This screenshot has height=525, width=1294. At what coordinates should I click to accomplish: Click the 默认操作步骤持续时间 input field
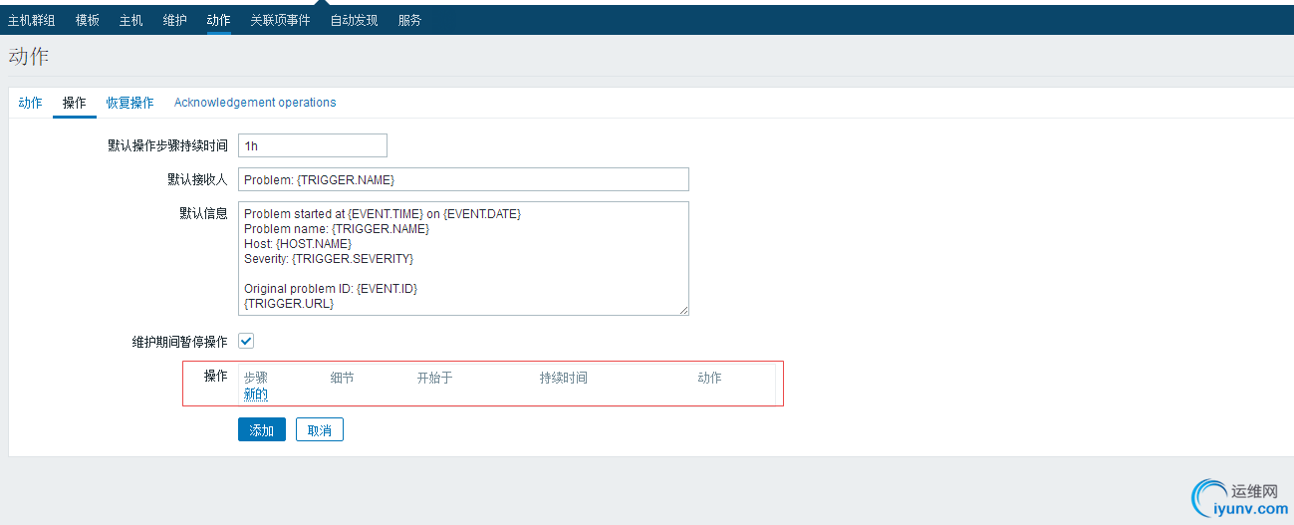click(x=312, y=145)
